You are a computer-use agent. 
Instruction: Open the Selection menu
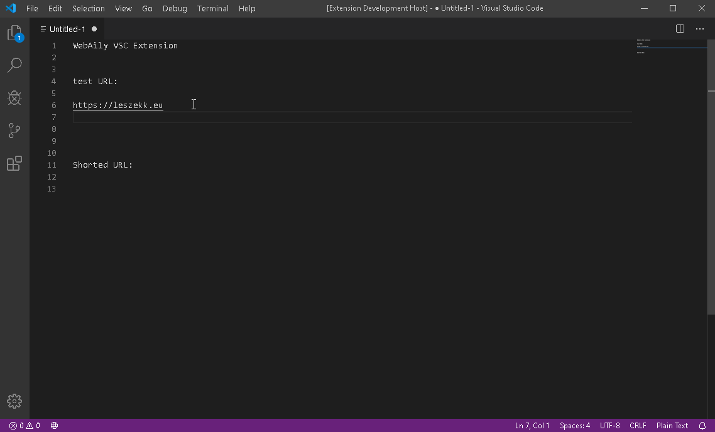(x=89, y=8)
